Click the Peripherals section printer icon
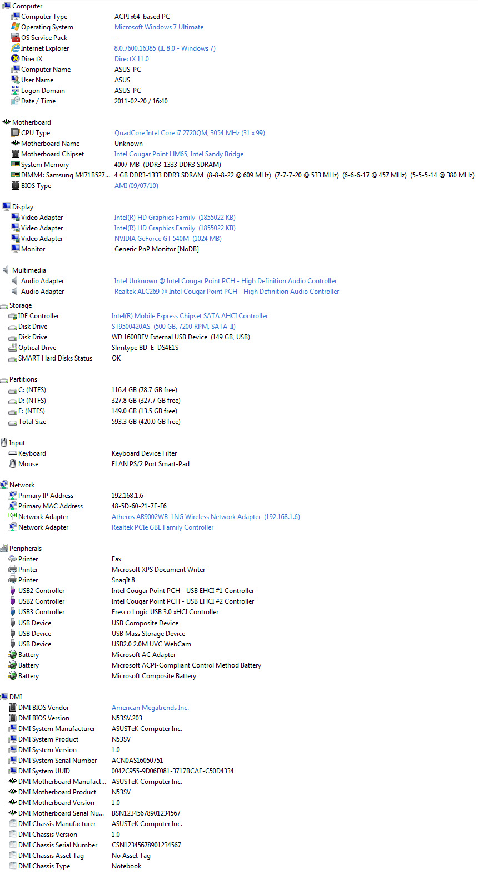 4,548
